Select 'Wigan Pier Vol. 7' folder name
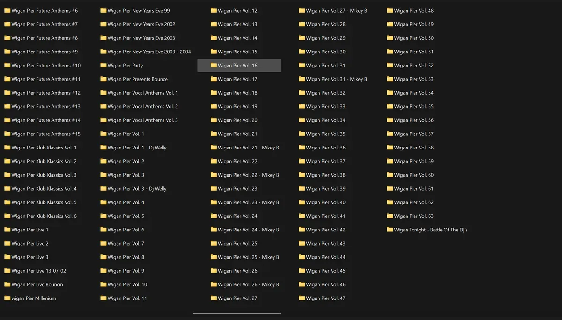The height and width of the screenshot is (320, 562). point(126,244)
